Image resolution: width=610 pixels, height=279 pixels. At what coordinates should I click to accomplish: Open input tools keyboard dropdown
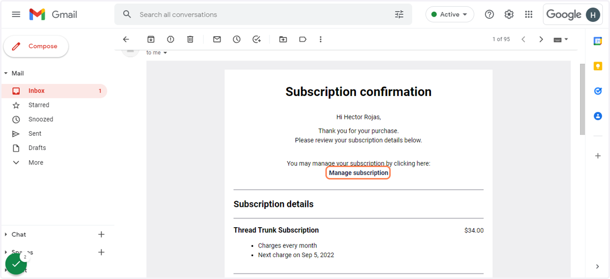[561, 39]
